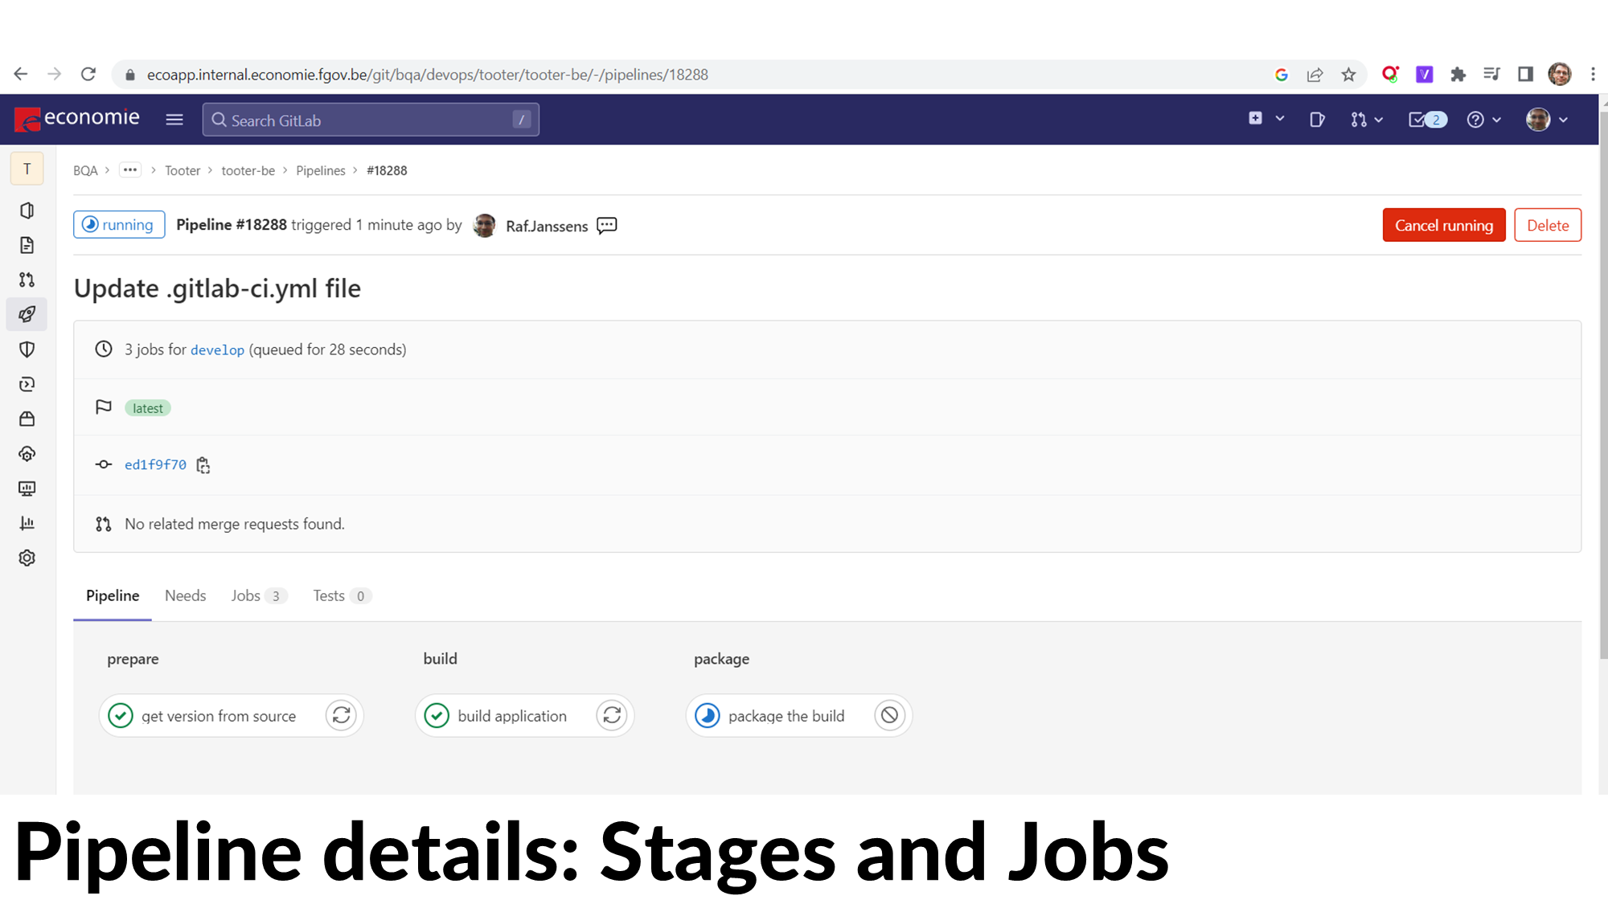Retry the 'build application' job
The width and height of the screenshot is (1608, 904).
[612, 715]
